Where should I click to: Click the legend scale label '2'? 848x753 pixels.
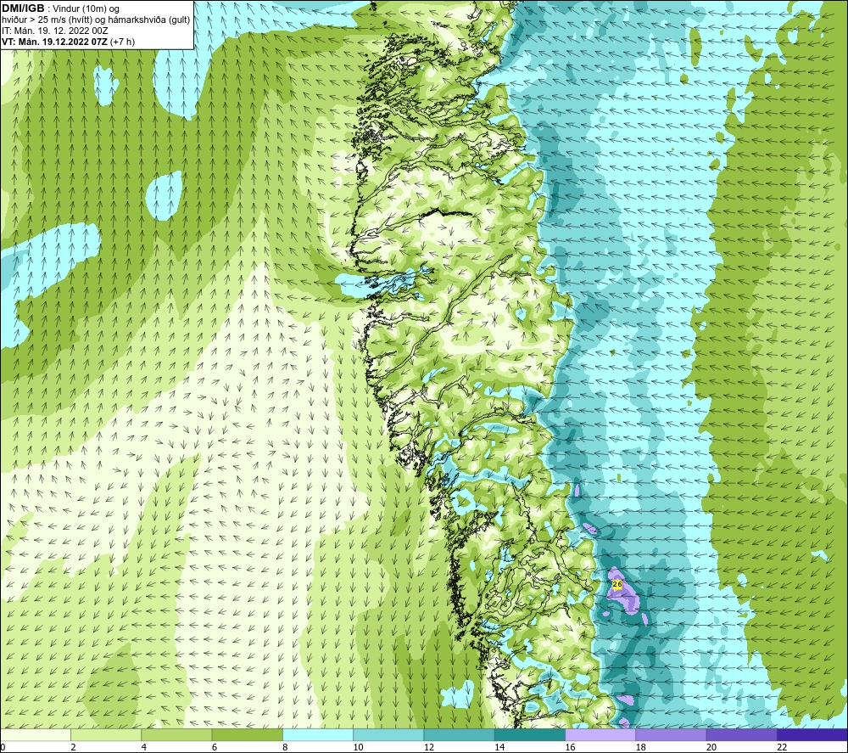pos(73,747)
